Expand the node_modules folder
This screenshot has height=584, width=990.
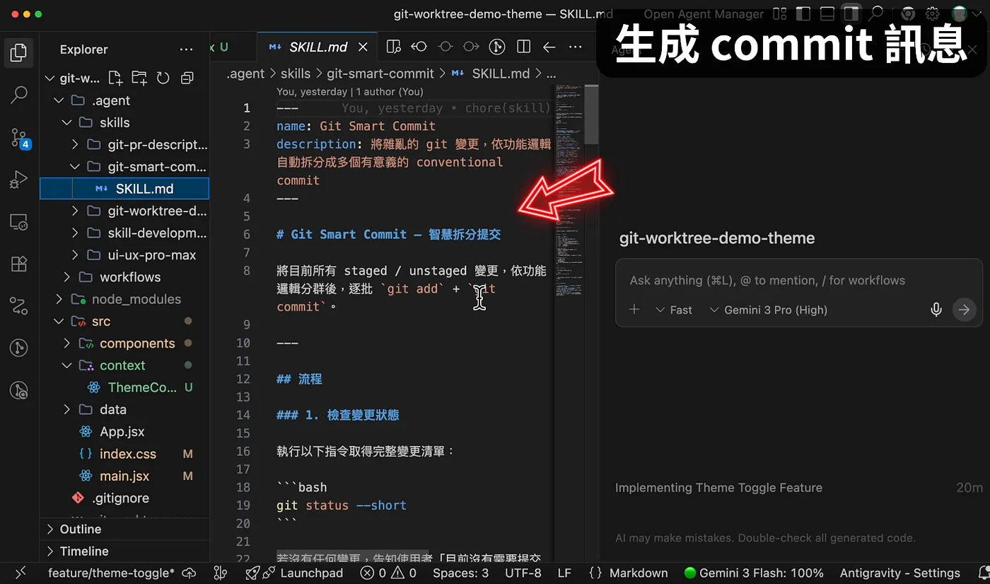tap(124, 299)
